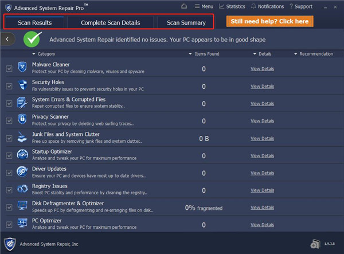Toggle the Driver Updates checkbox
The width and height of the screenshot is (344, 254).
coord(9,172)
